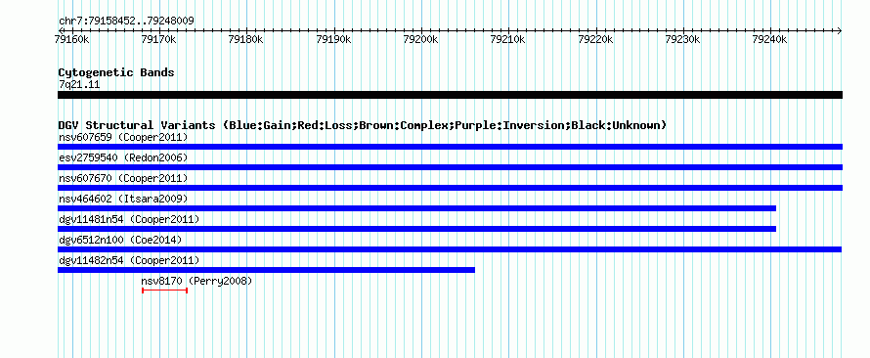
Task: Click the red loss marker for nsv8170
Action: point(165,291)
